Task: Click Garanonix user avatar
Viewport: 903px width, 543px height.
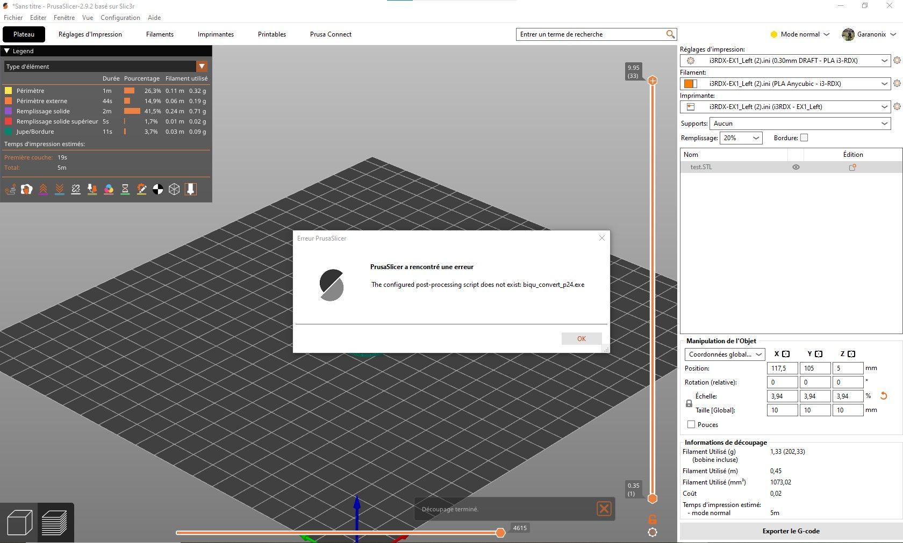Action: pyautogui.click(x=848, y=34)
